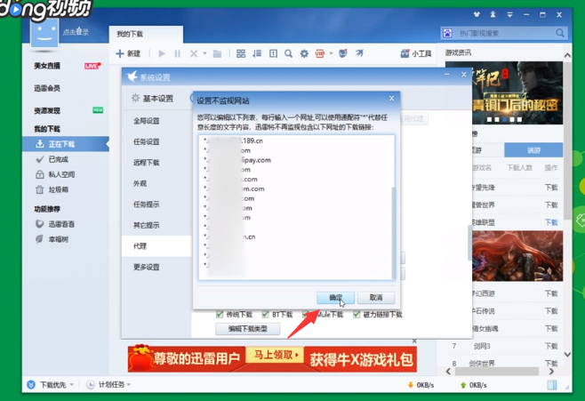585x401 pixels.
Task: Select 任务设置 in settings sidebar
Action: (146, 141)
